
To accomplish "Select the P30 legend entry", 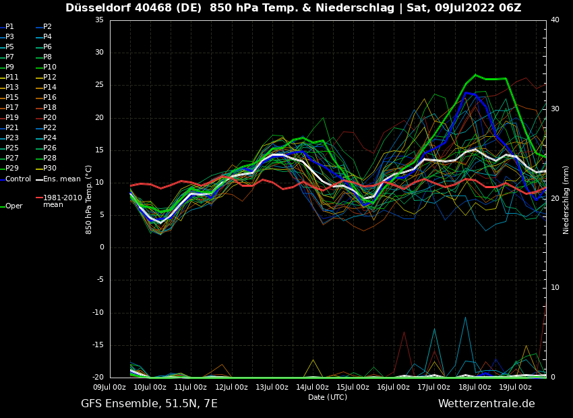I will (x=50, y=169).
